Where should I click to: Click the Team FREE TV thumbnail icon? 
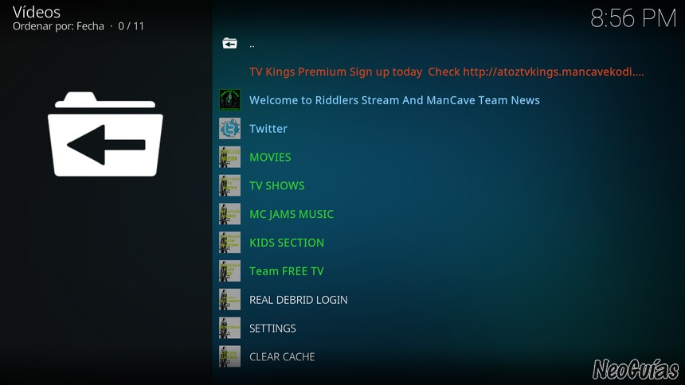click(229, 271)
